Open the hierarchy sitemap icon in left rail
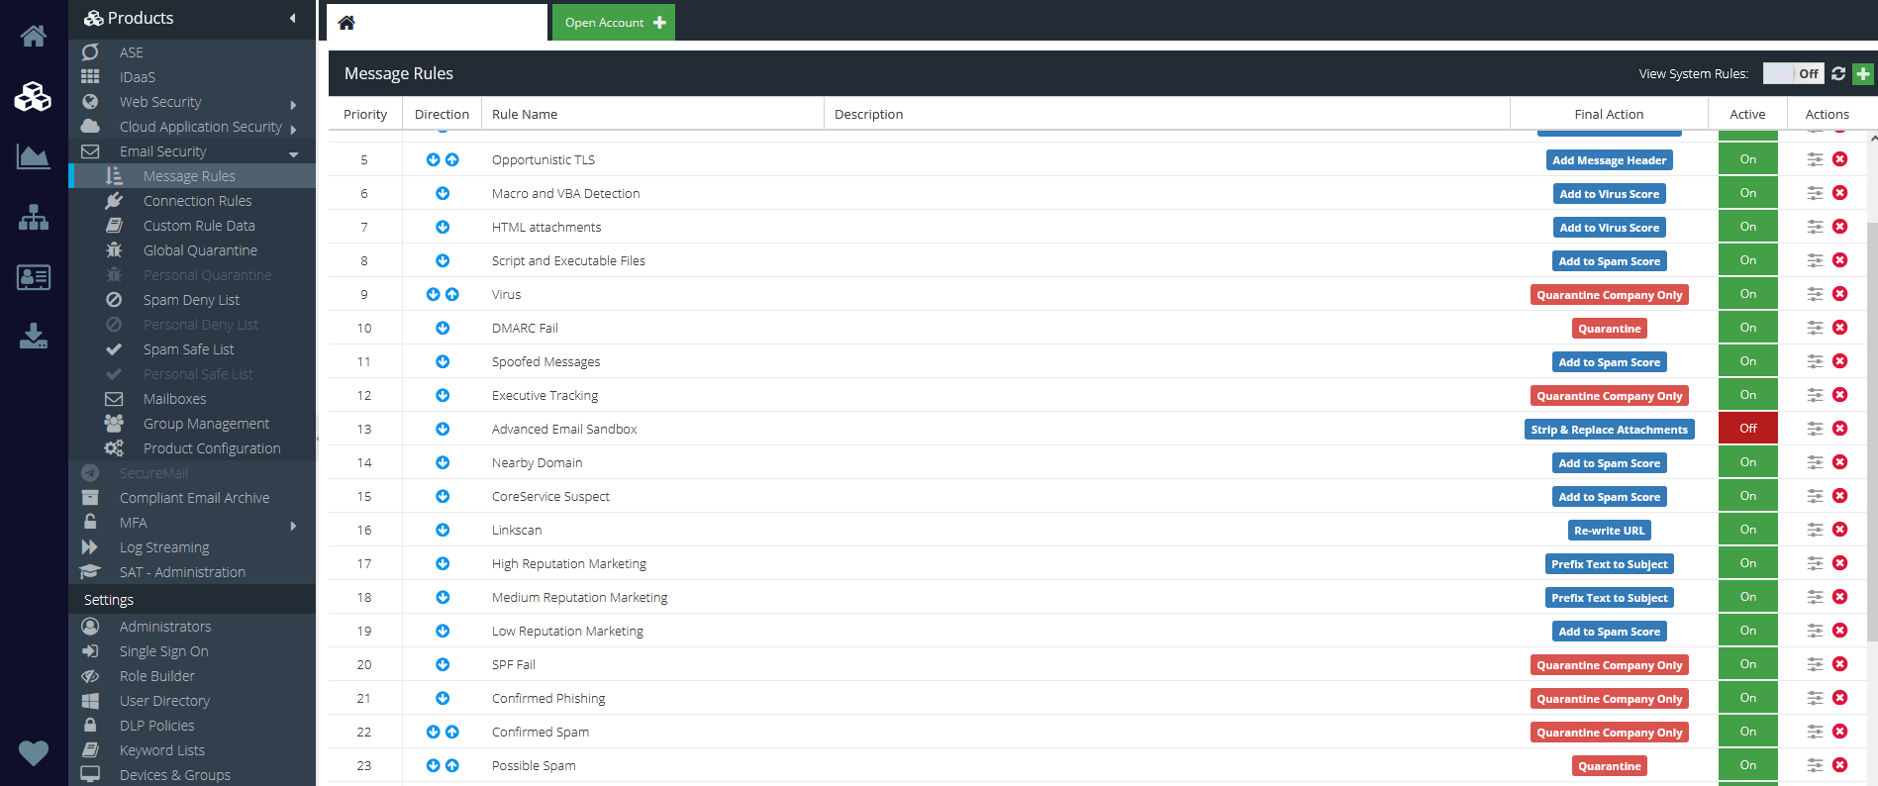1878x786 pixels. coord(34,217)
